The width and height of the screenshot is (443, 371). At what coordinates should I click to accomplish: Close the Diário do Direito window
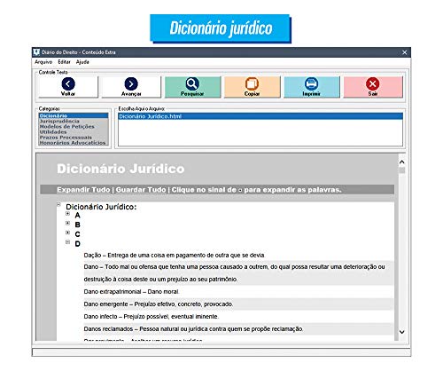point(404,52)
